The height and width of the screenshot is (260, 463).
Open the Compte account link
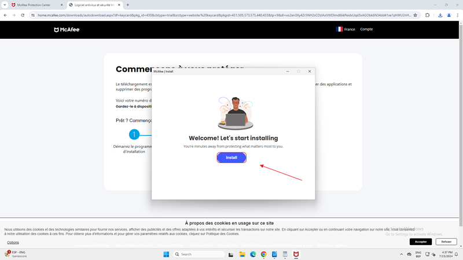(x=366, y=29)
